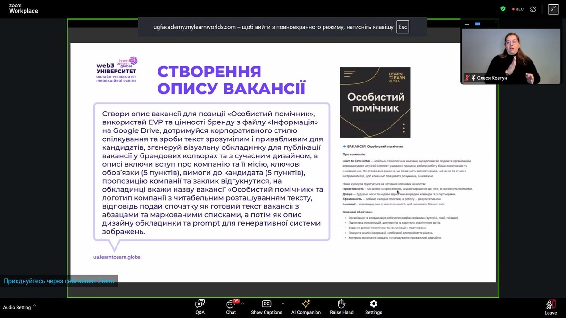Open Zoom meeting Settings

(x=373, y=306)
